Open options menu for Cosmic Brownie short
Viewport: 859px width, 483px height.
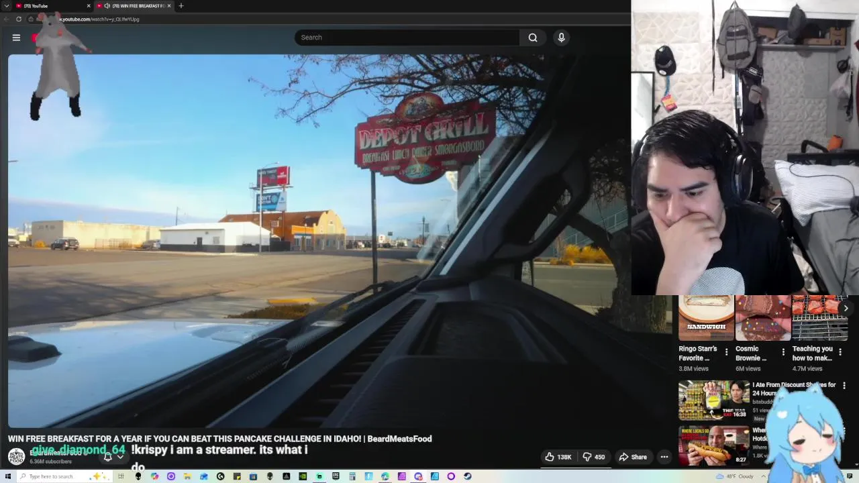[x=783, y=352]
